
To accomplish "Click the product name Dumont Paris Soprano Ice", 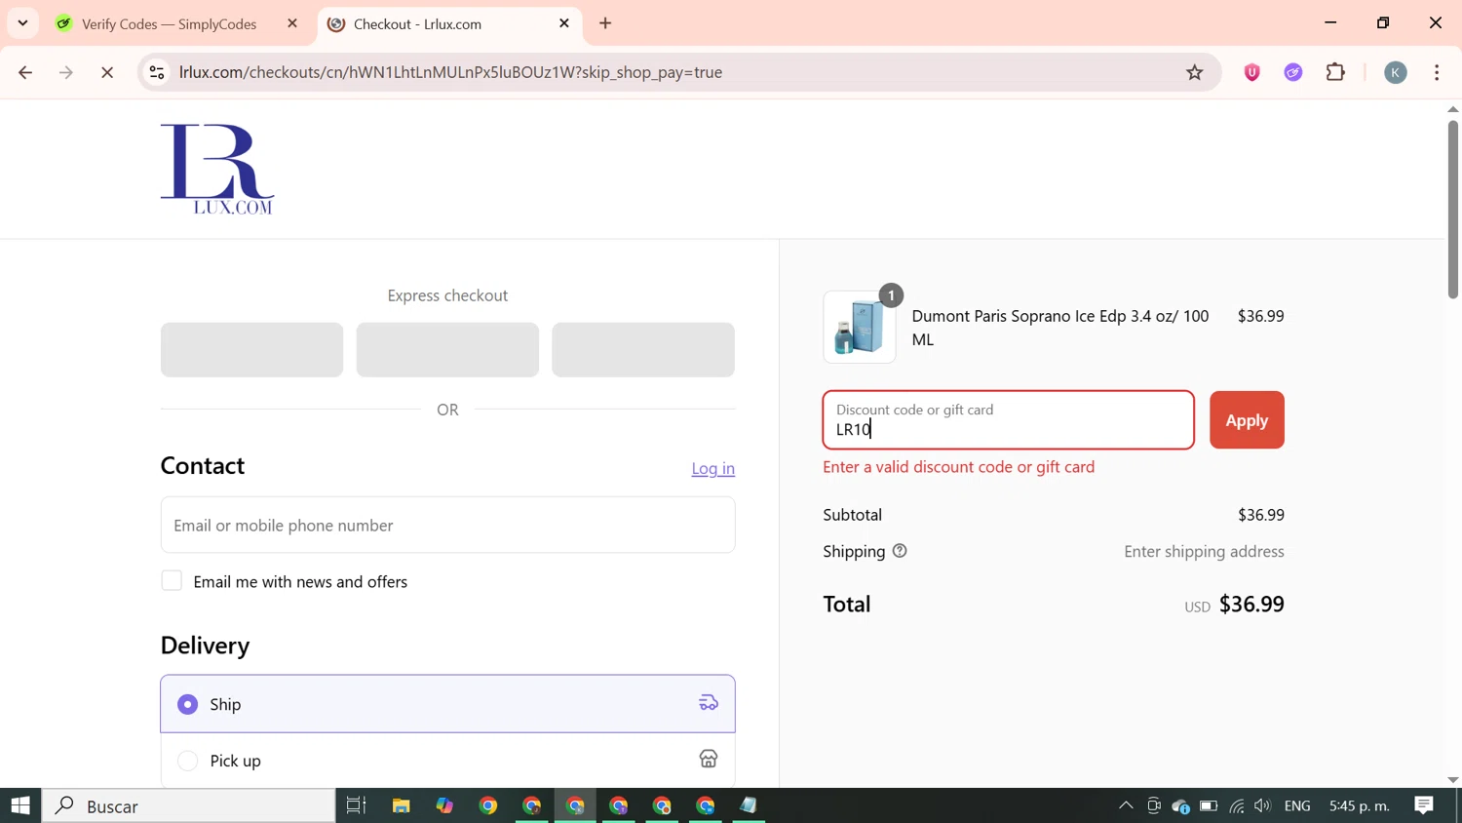I will pyautogui.click(x=1060, y=328).
